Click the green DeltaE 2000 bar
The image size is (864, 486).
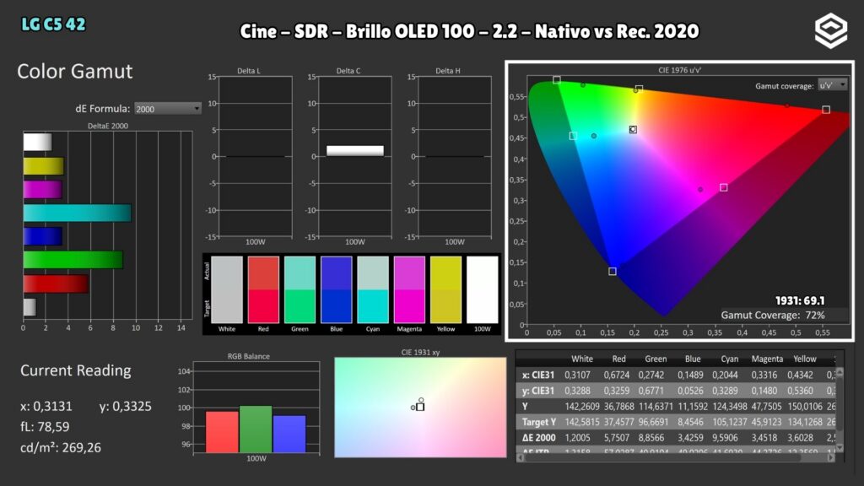pyautogui.click(x=73, y=260)
